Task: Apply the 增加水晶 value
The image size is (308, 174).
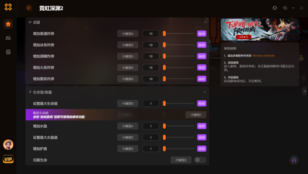Action: pyautogui.click(x=202, y=126)
